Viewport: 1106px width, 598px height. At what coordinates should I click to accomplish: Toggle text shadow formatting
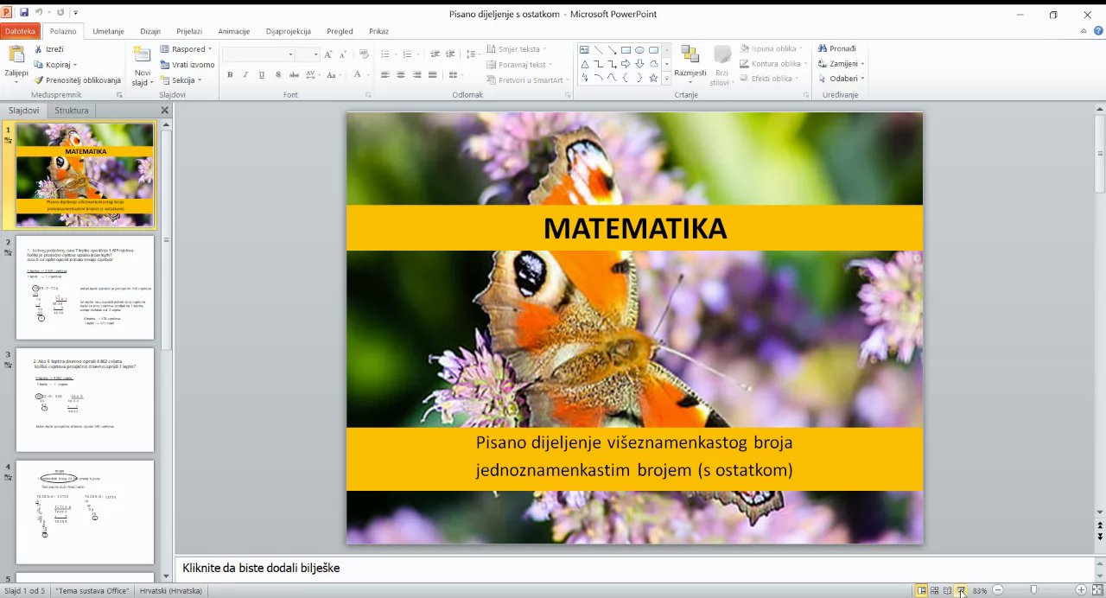click(277, 75)
